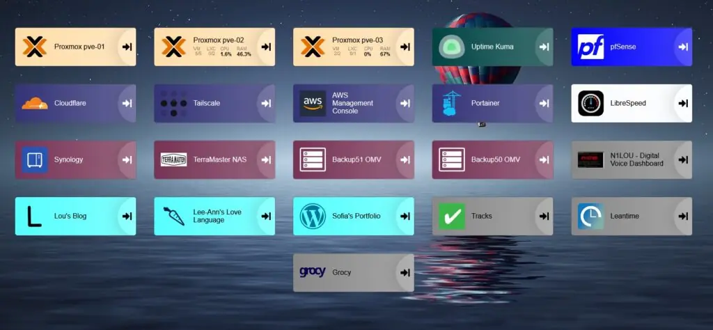Viewport: 713px width, 330px height.
Task: Click the TerraMaster logo icon
Action: tap(173, 159)
